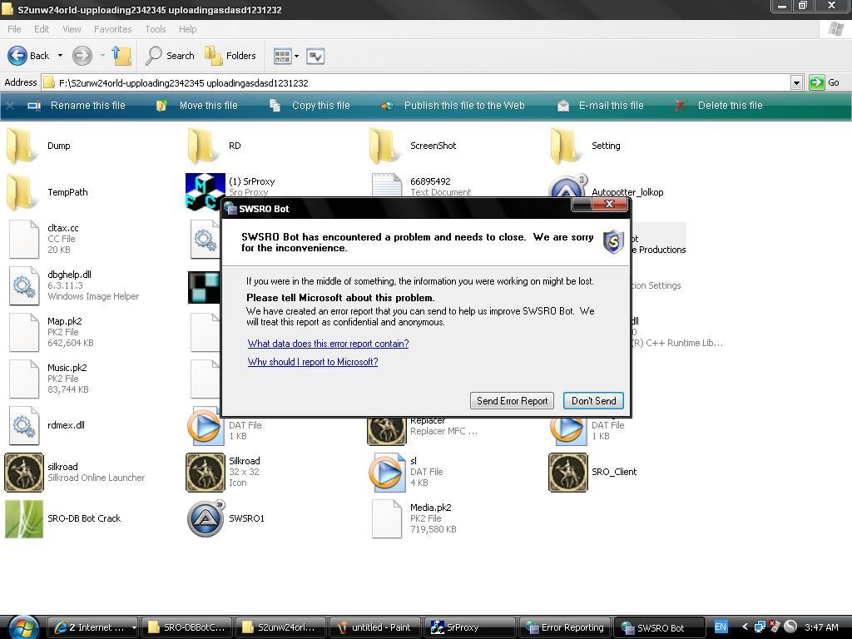
Task: Click the EN language indicator
Action: point(720,627)
